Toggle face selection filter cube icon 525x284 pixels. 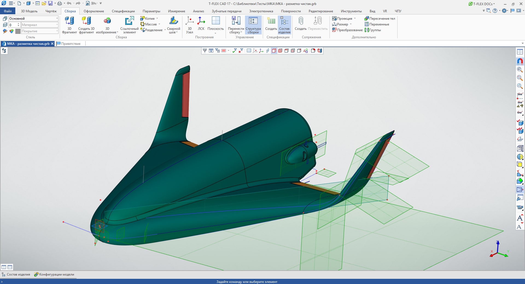pyautogui.click(x=280, y=51)
